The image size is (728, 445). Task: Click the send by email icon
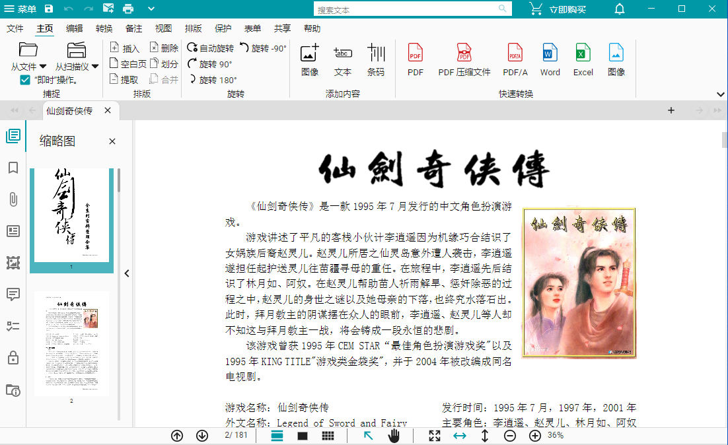[x=108, y=9]
